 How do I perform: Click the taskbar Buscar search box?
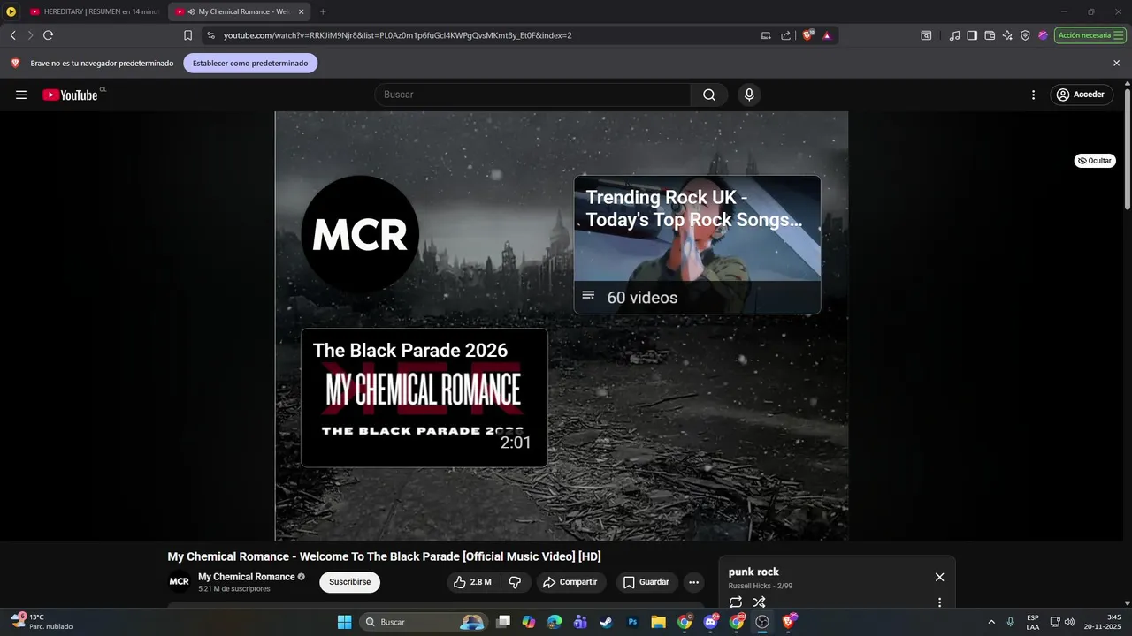click(424, 622)
